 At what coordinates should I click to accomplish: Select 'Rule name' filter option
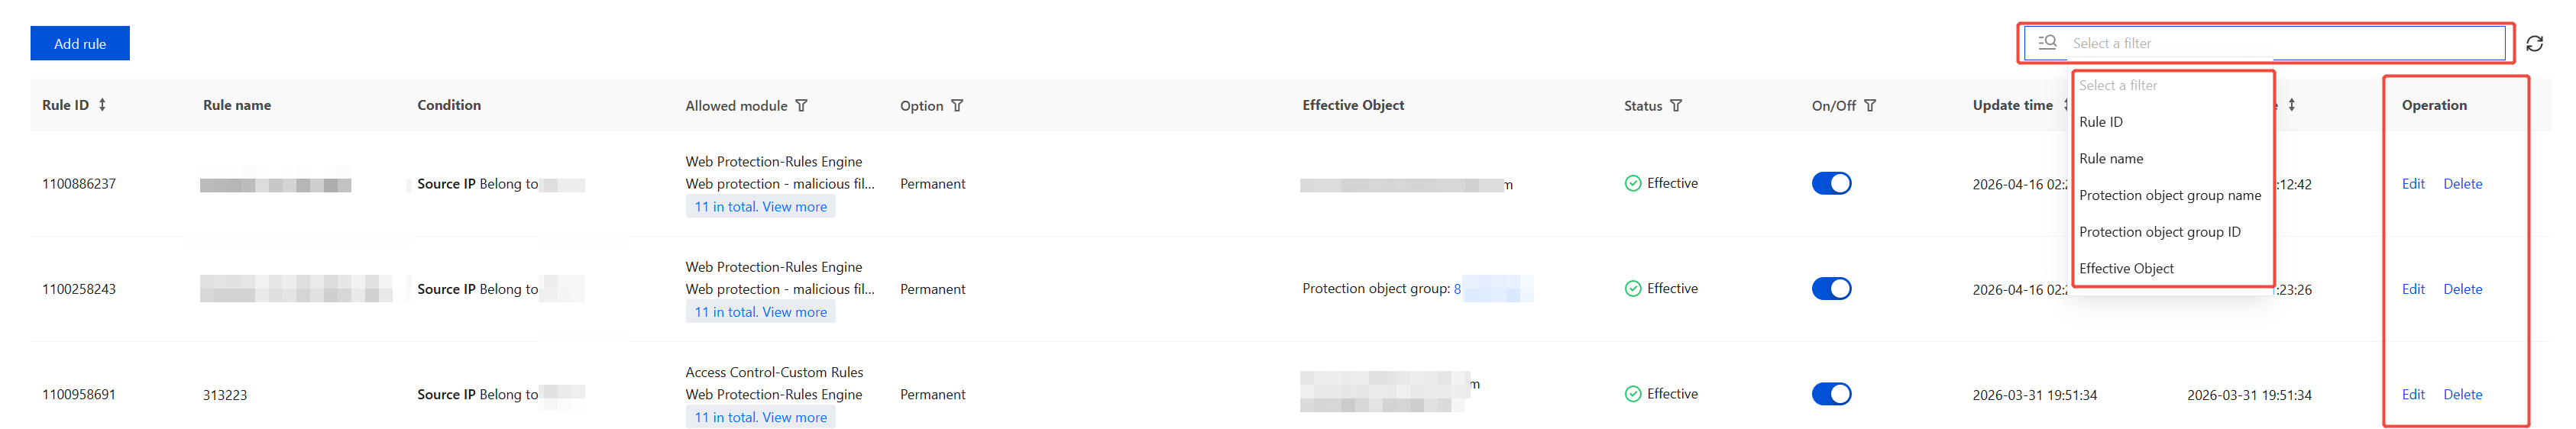pos(2111,159)
